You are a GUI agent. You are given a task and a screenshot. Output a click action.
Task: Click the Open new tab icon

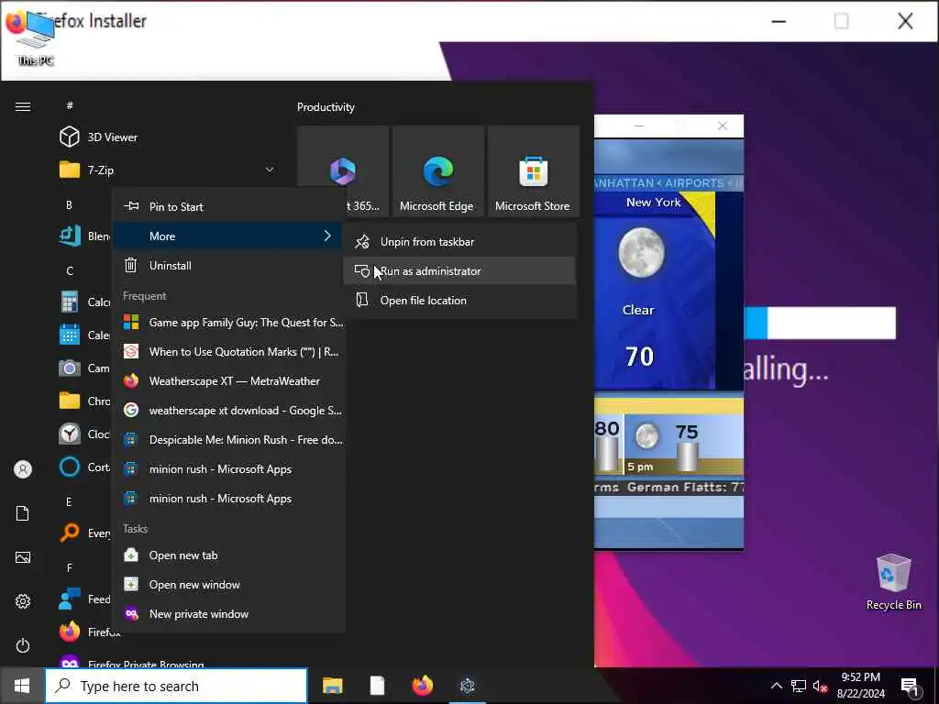coord(130,555)
